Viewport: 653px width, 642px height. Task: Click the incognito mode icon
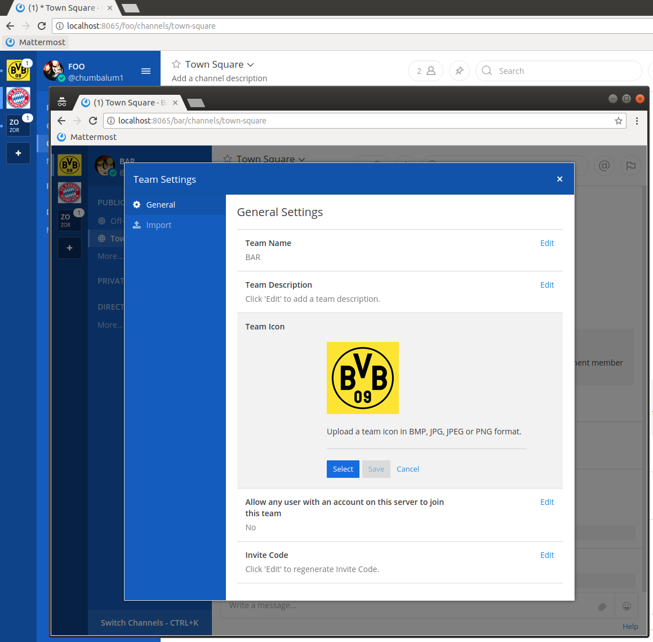[62, 102]
